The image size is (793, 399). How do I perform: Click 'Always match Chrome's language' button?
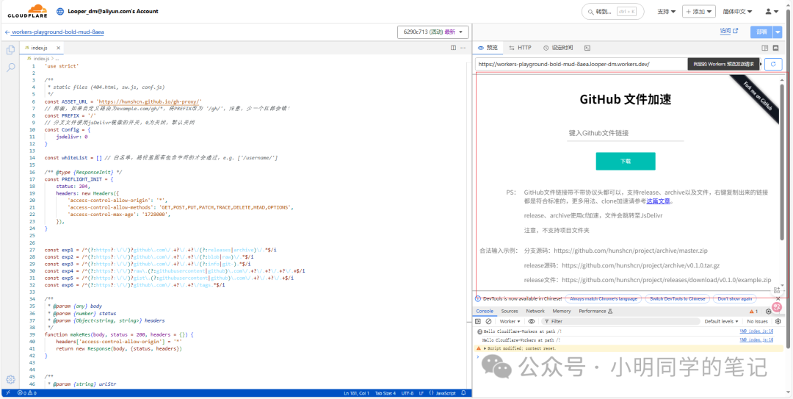(603, 299)
